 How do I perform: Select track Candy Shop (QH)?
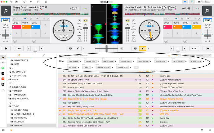tap(136, 87)
